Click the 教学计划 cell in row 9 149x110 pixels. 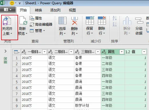[x=88, y=106]
